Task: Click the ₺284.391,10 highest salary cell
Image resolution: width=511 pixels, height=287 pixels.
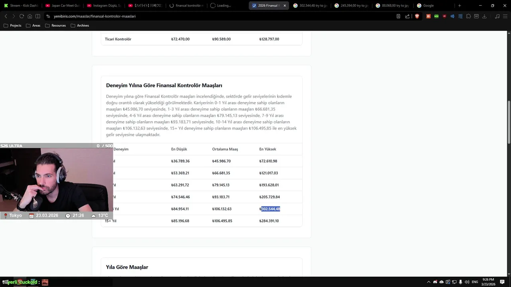Action: tap(269, 221)
